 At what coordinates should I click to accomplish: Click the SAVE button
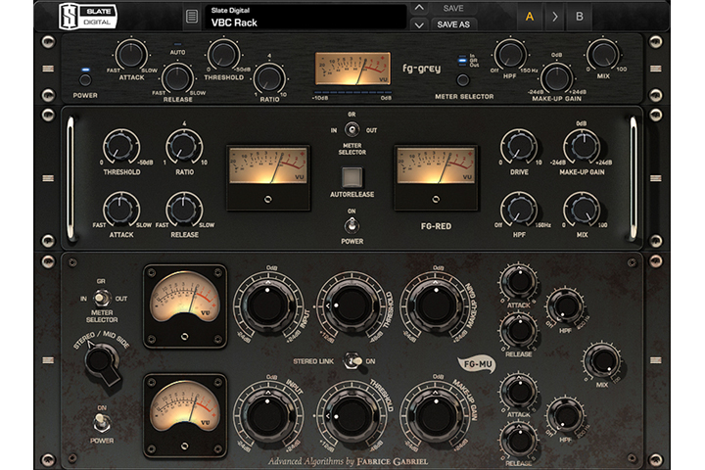(453, 8)
